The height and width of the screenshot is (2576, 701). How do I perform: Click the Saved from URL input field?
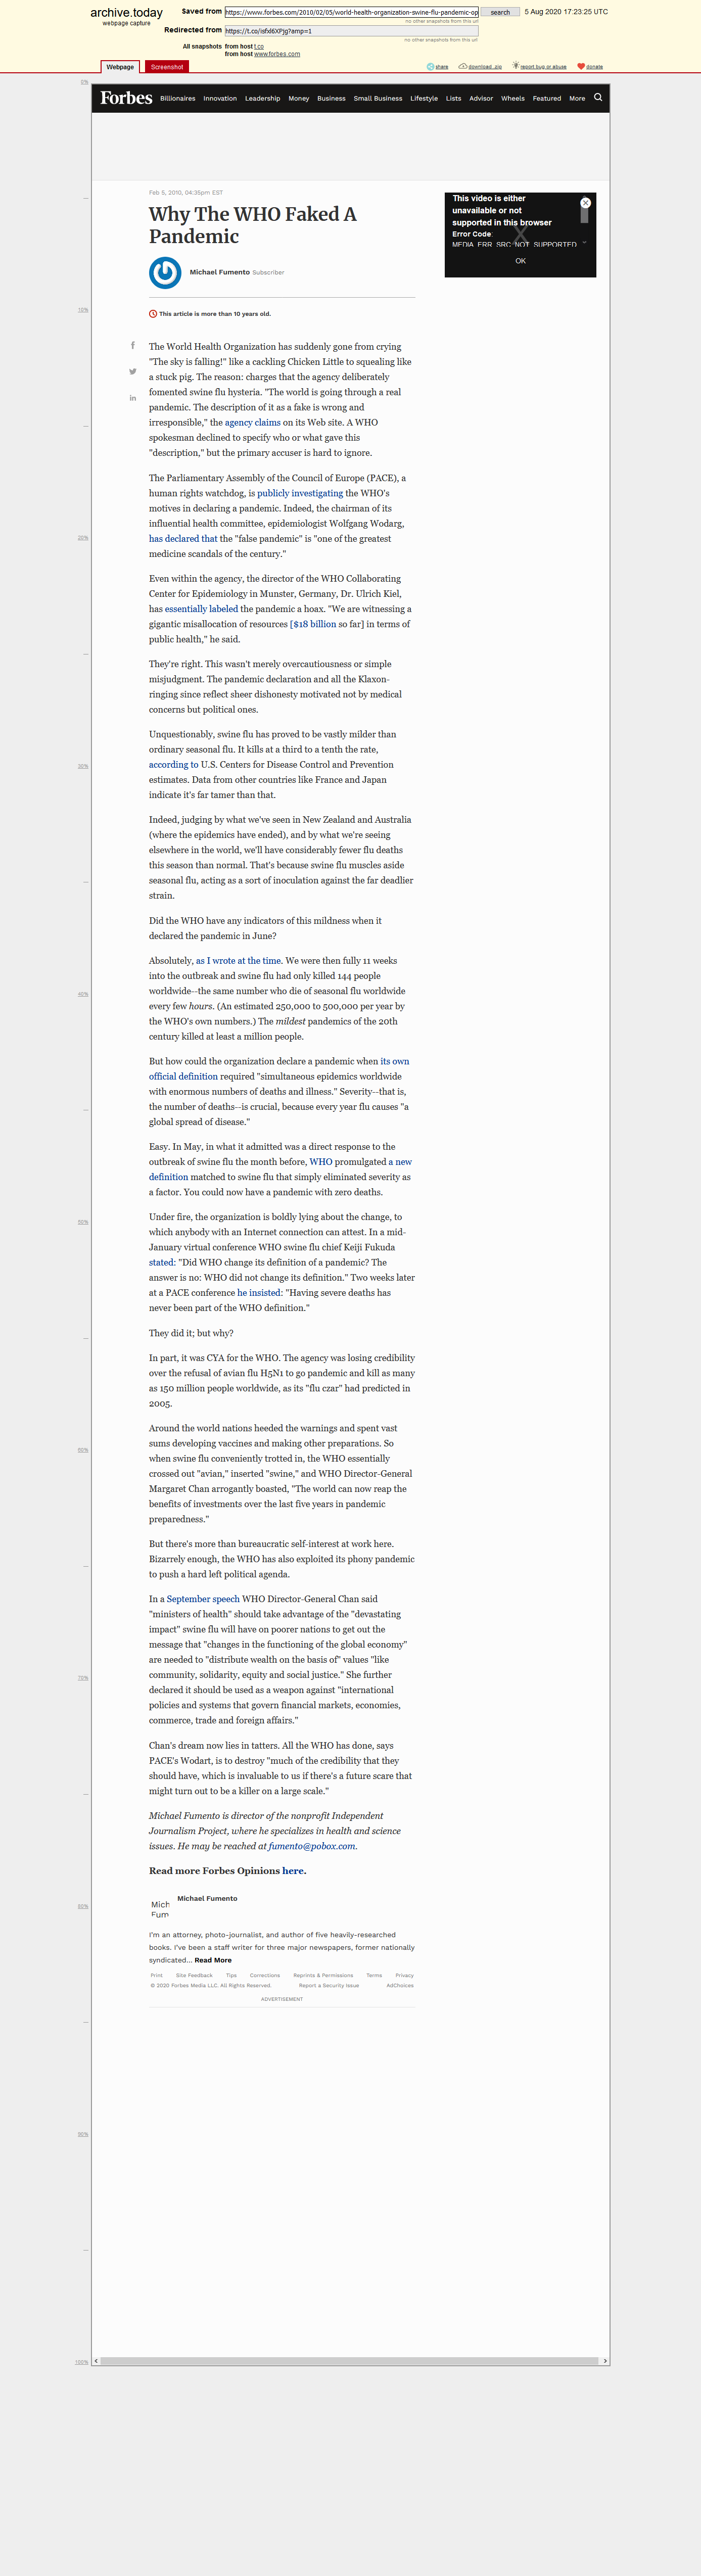click(x=351, y=13)
